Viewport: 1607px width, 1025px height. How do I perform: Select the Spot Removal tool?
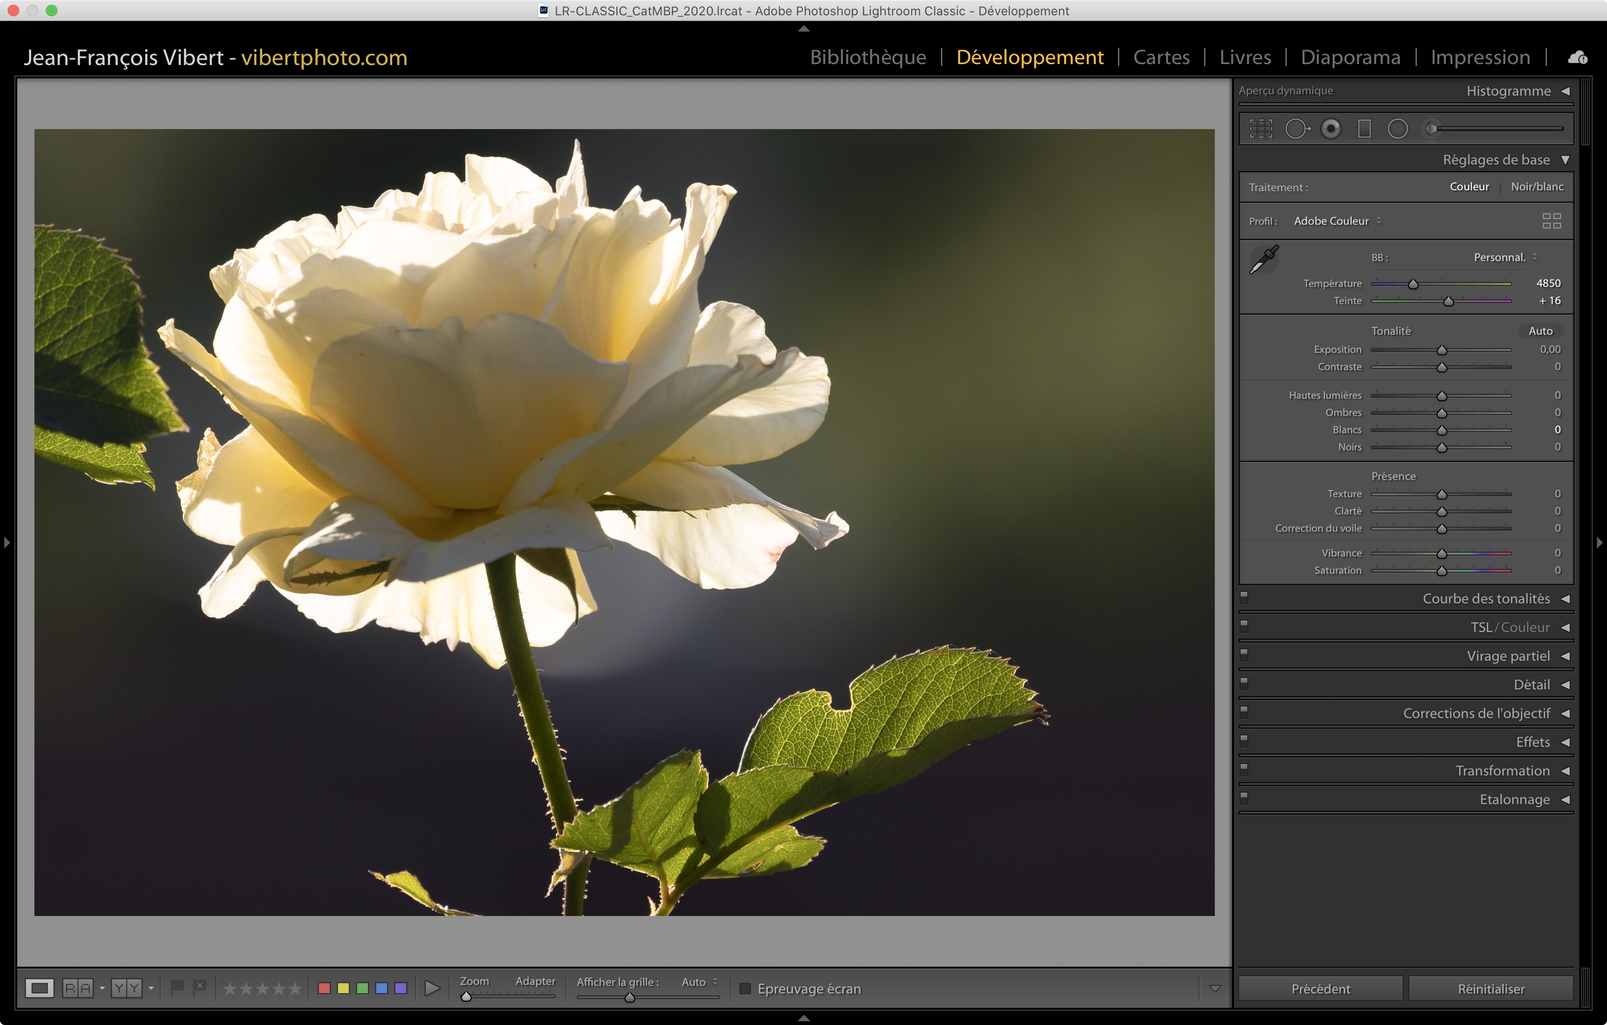pyautogui.click(x=1297, y=129)
